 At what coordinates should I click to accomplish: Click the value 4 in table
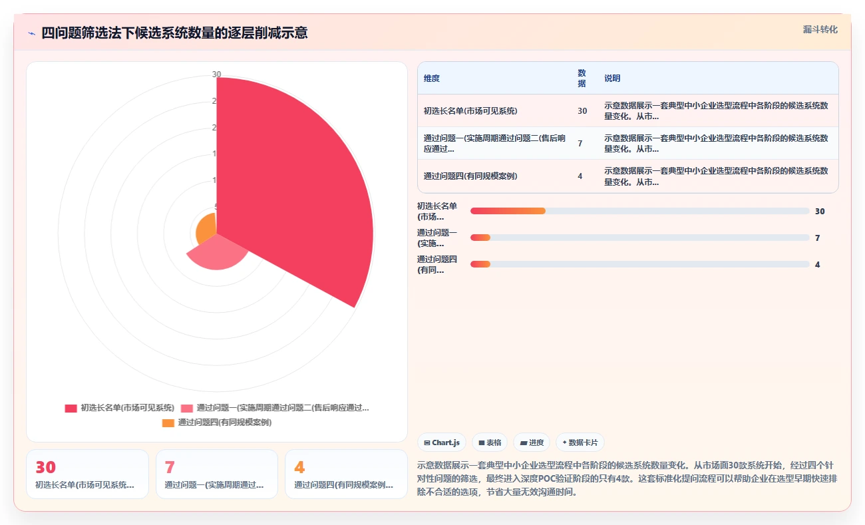[x=580, y=176]
